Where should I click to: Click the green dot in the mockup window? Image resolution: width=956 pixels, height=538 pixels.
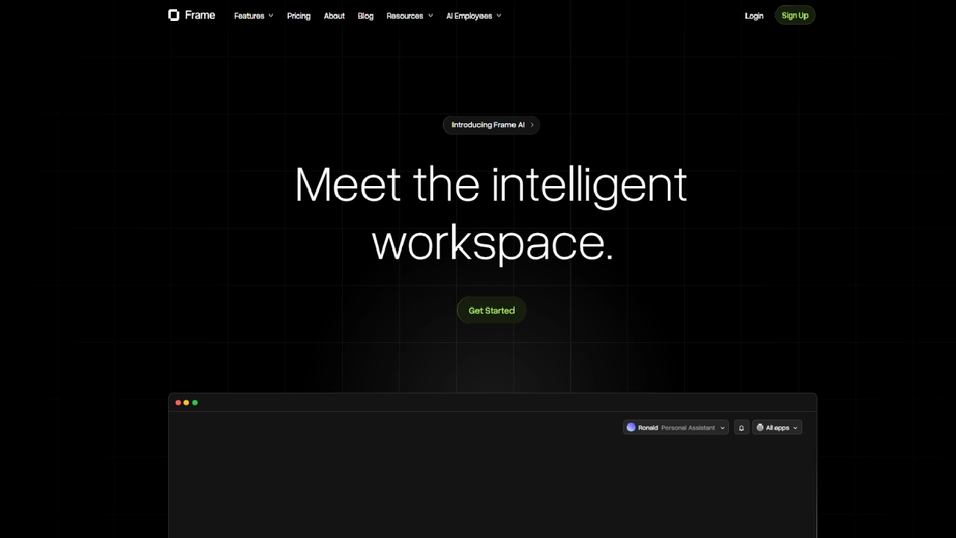tap(195, 403)
